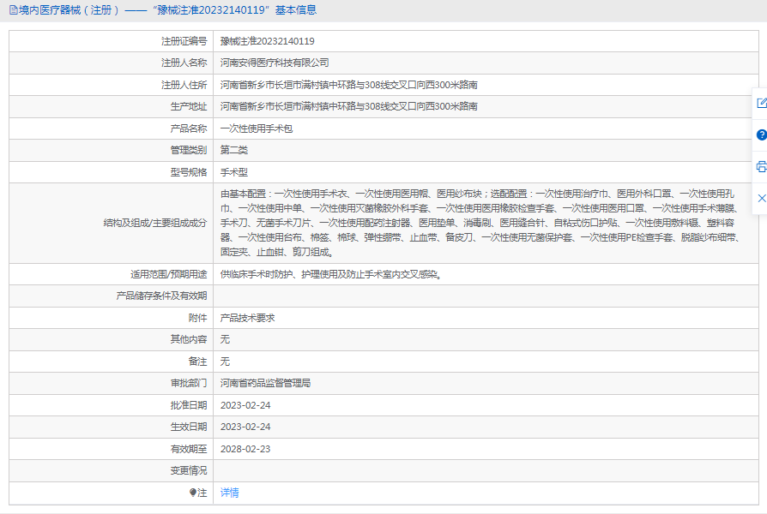Click approving department 河南省药品监督管理局
This screenshot has width=767, height=514.
point(265,383)
